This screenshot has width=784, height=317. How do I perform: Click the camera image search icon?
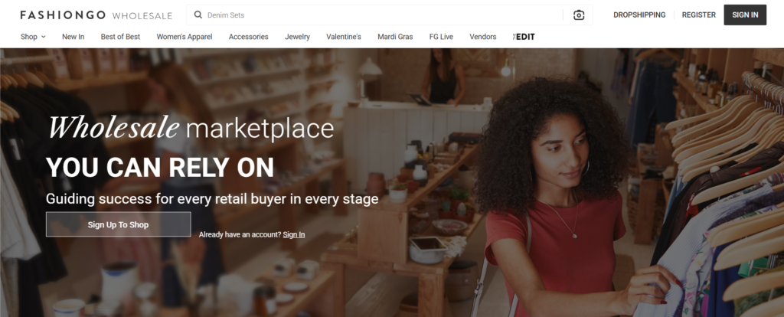[x=579, y=15]
